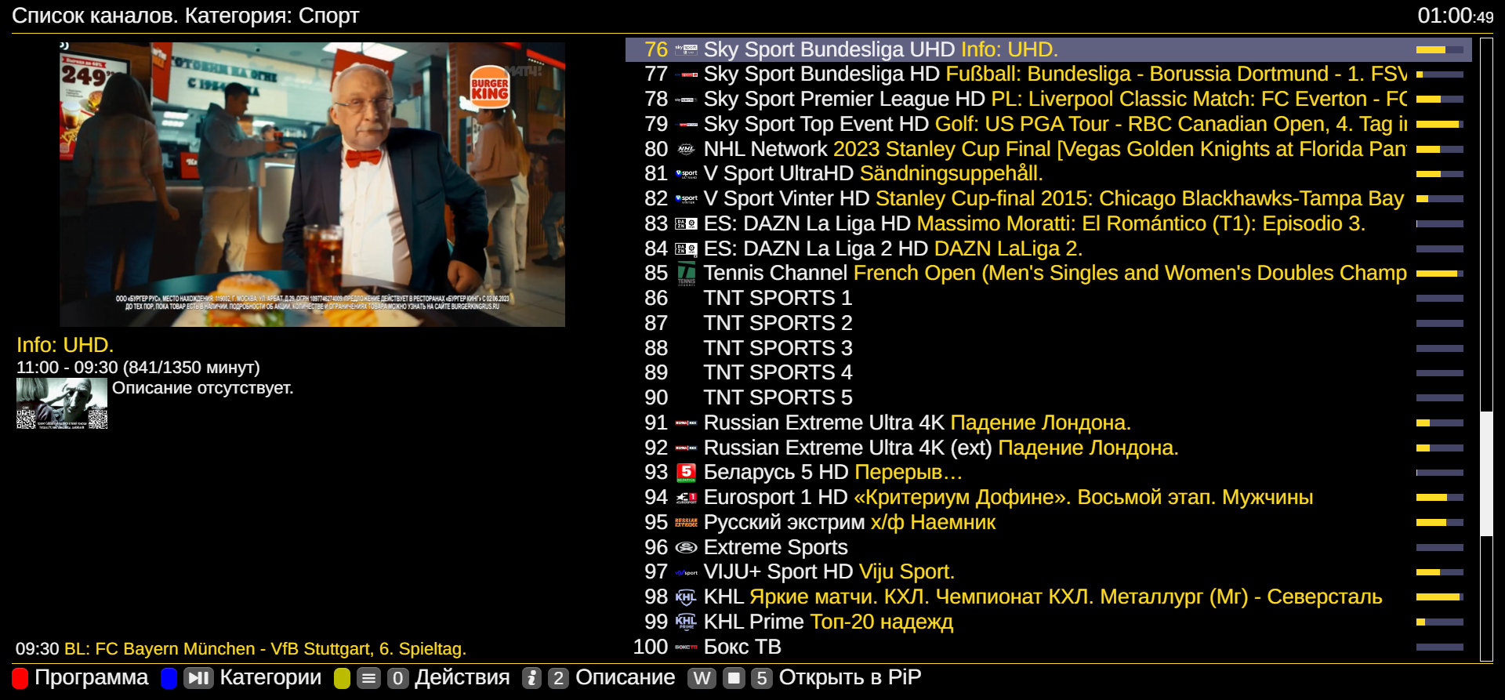Select Sky Sport Premier League HD channel

pos(843,100)
